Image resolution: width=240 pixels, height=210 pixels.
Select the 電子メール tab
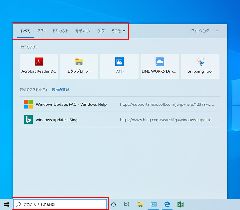pyautogui.click(x=83, y=31)
